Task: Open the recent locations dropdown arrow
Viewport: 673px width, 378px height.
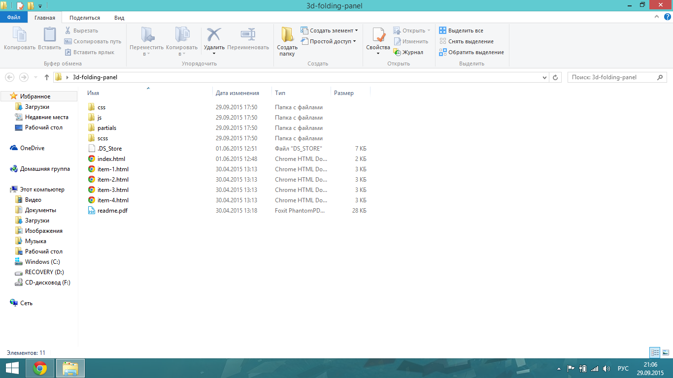Action: tap(35, 77)
